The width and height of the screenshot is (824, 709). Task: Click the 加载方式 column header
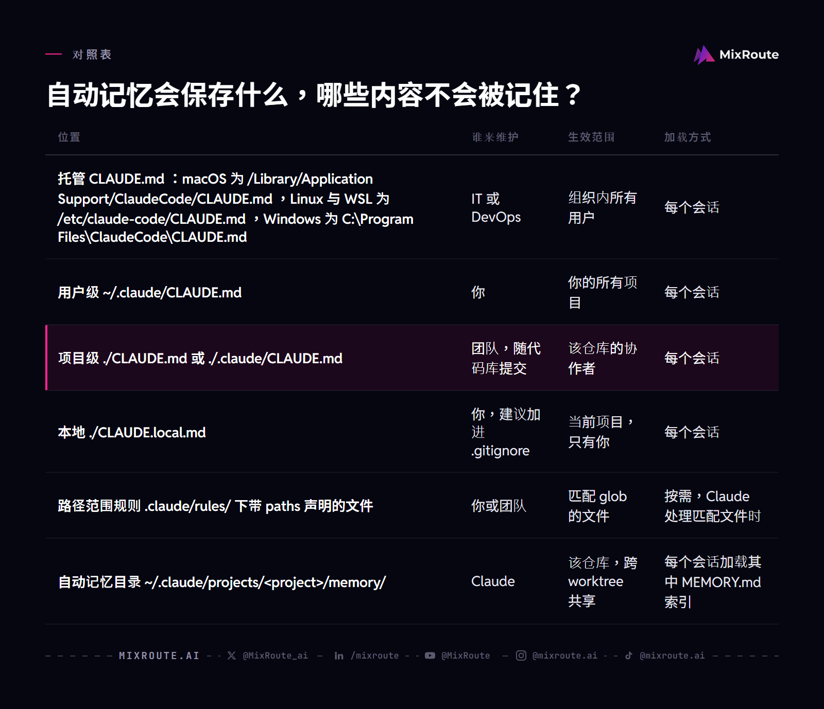click(x=688, y=137)
